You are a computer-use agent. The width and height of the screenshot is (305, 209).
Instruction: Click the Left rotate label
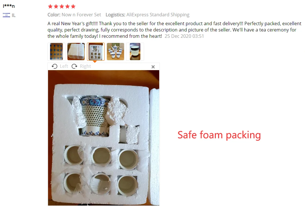[x=64, y=66]
